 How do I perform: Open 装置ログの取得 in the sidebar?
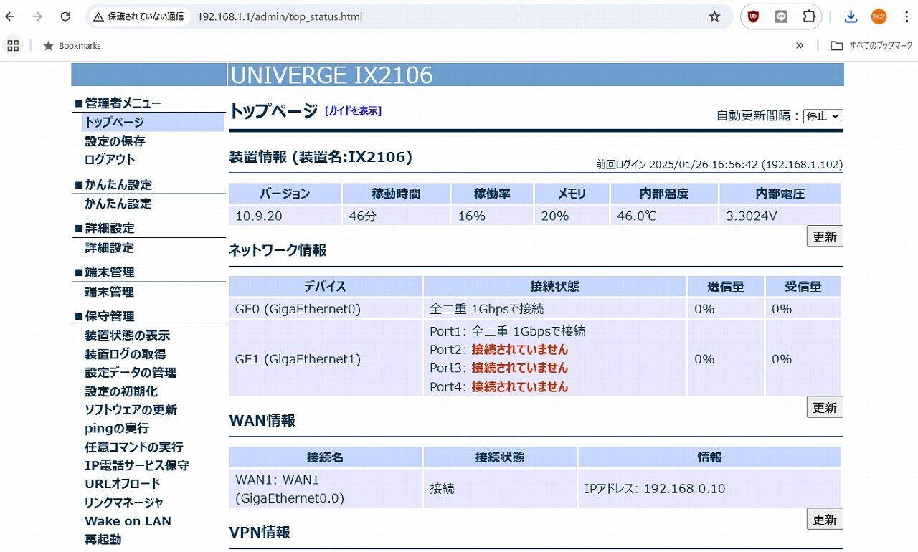coord(126,354)
